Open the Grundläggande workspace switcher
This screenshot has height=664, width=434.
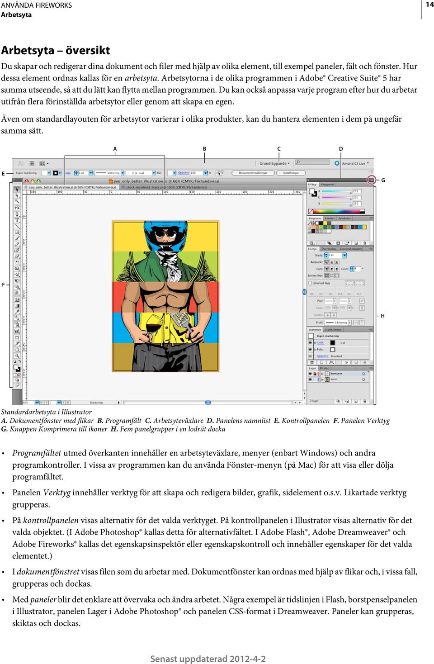click(x=274, y=163)
